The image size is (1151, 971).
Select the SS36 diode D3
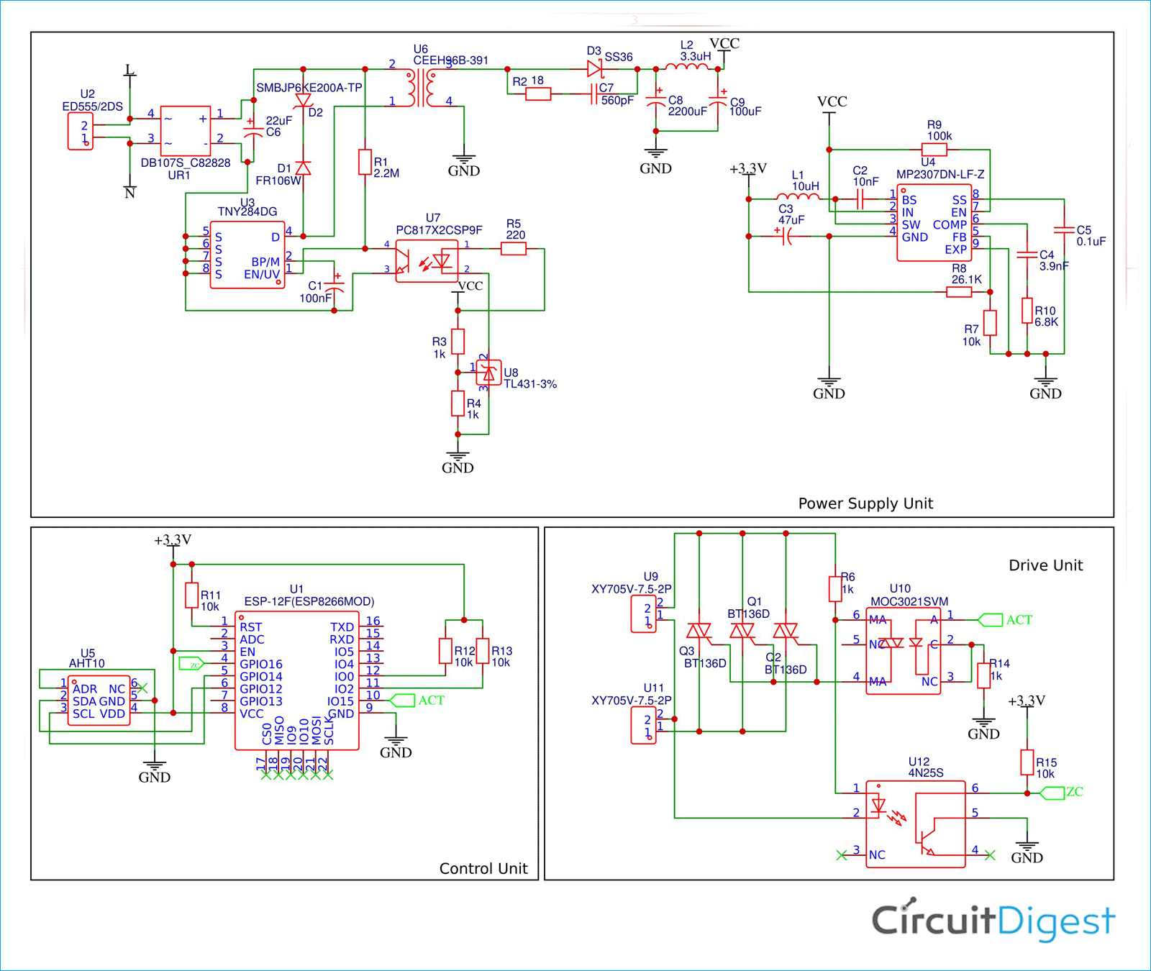594,67
